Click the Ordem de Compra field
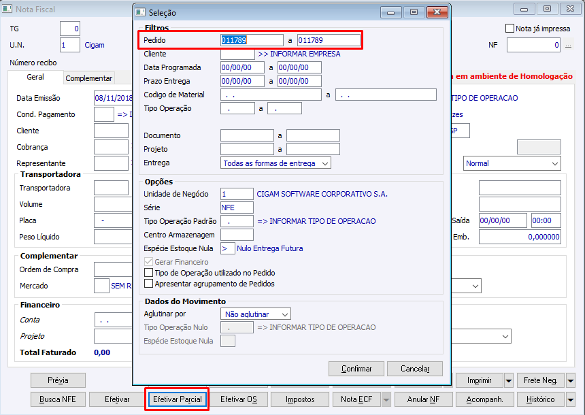This screenshot has height=415, width=585. point(114,269)
